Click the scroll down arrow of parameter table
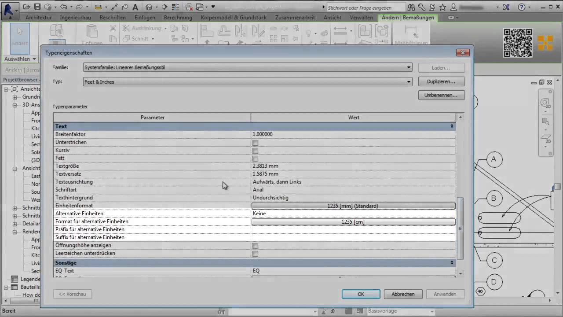The height and width of the screenshot is (317, 563). pyautogui.click(x=461, y=273)
